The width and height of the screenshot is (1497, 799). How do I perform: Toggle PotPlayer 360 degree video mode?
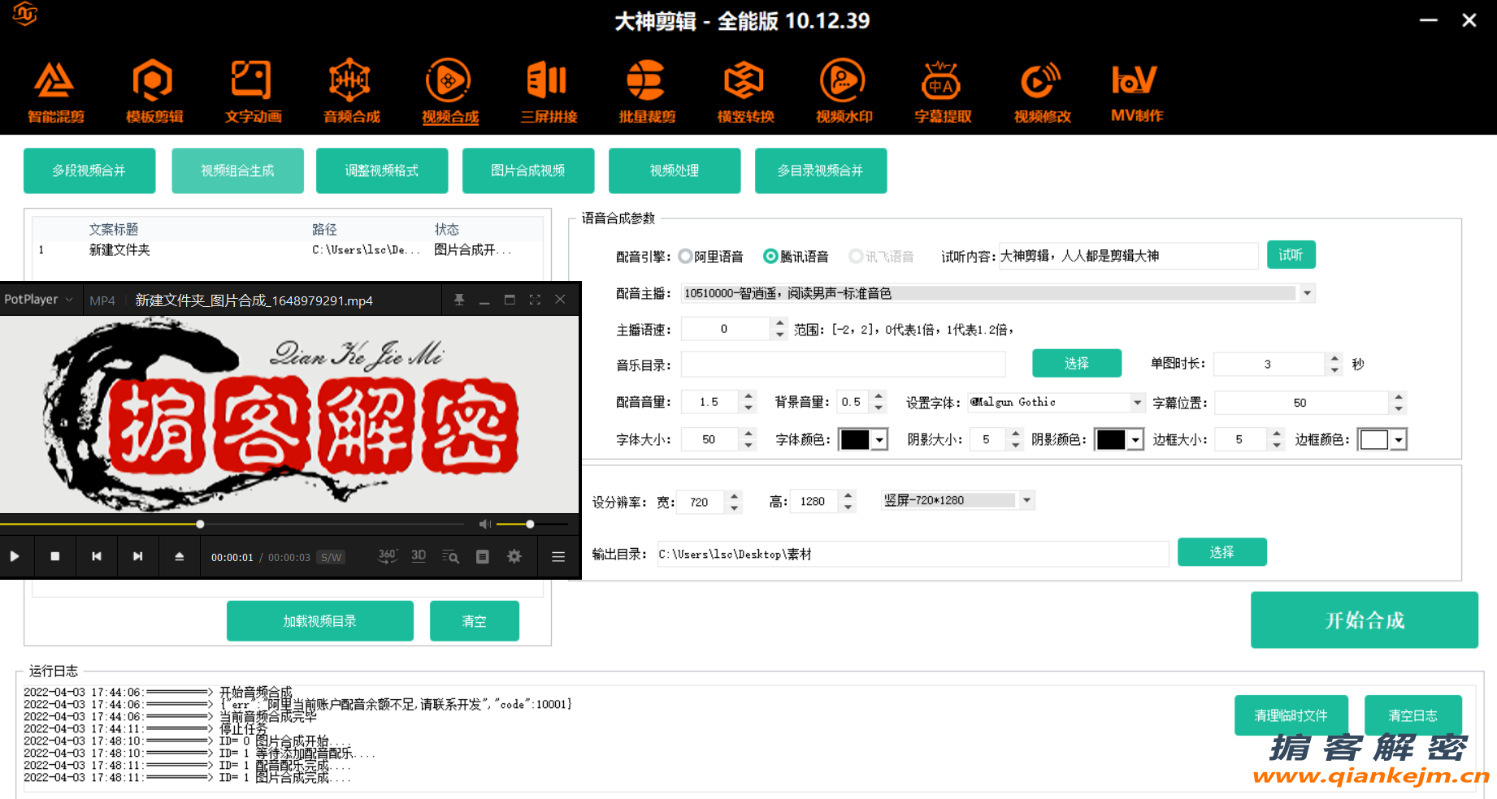pos(388,556)
